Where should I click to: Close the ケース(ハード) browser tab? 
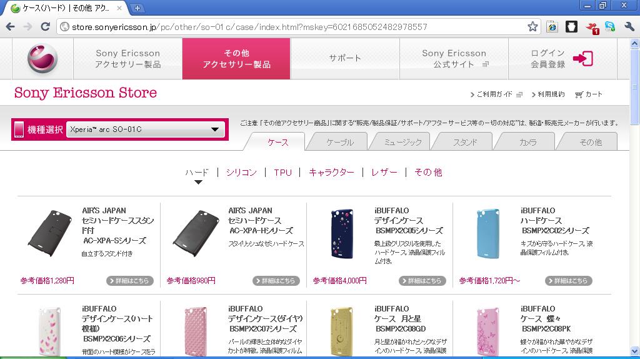(x=119, y=8)
